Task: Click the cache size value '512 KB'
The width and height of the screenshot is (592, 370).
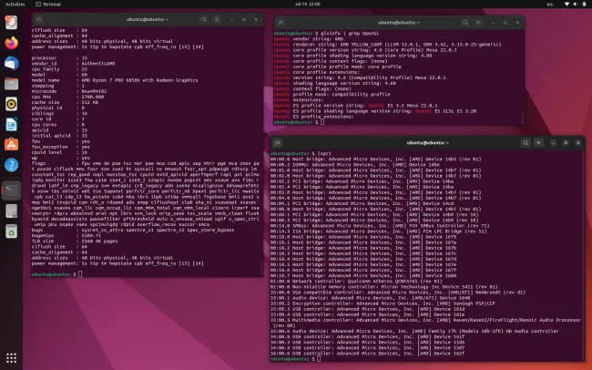Action: pyautogui.click(x=90, y=102)
